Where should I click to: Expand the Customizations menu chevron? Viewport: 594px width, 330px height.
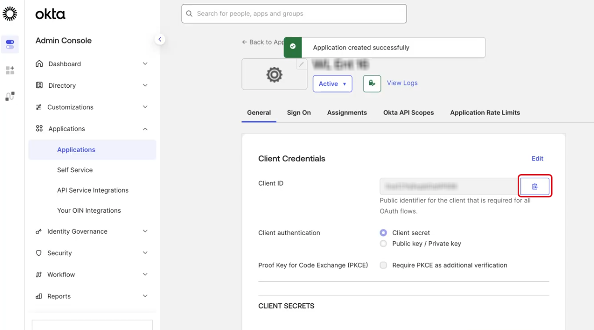(x=145, y=107)
